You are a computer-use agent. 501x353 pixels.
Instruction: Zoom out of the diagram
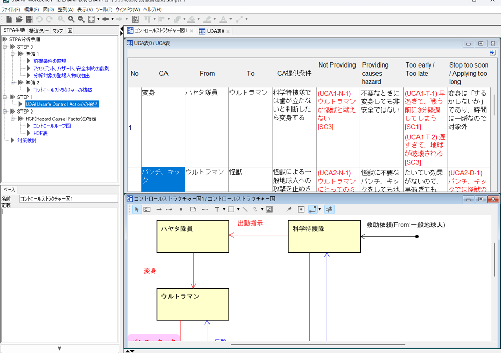(x=81, y=19)
